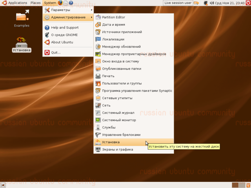
Task: Click the date and time clock
Action: [x=230, y=3]
